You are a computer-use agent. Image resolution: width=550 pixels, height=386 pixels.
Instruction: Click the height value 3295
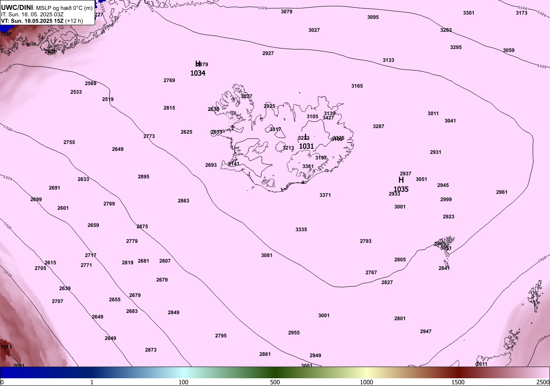click(x=456, y=47)
